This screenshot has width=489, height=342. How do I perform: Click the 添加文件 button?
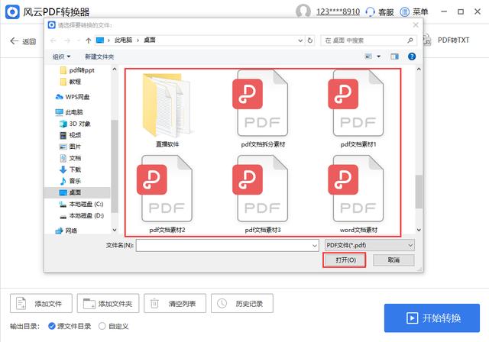pyautogui.click(x=44, y=304)
